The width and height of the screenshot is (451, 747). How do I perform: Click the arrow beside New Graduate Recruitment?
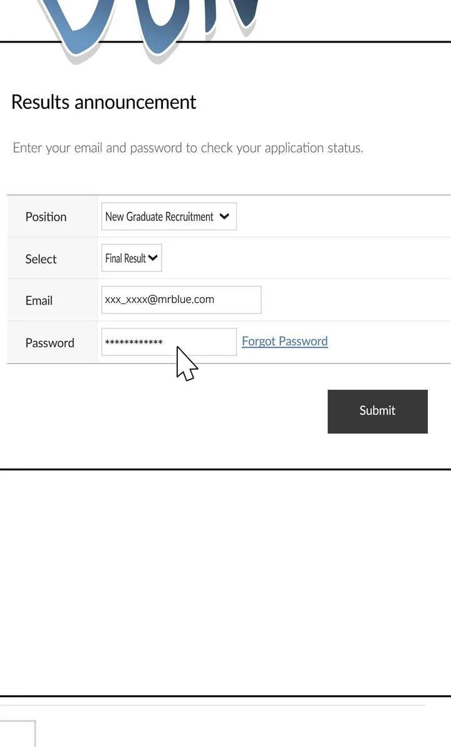point(225,216)
